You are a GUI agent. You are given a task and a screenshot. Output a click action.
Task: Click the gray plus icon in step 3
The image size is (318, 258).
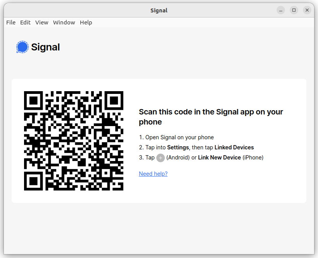pos(161,158)
